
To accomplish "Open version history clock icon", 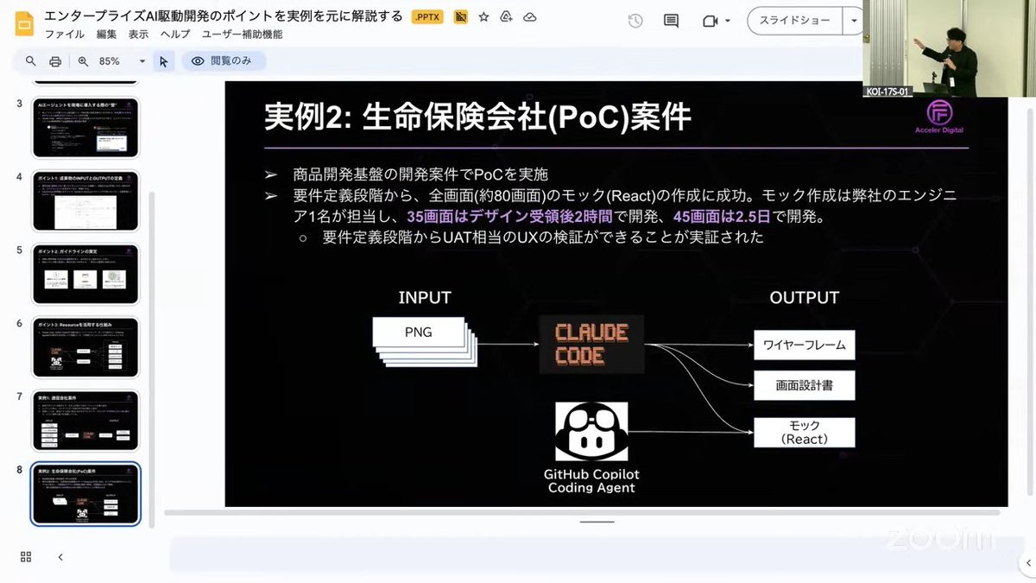I will pos(635,21).
